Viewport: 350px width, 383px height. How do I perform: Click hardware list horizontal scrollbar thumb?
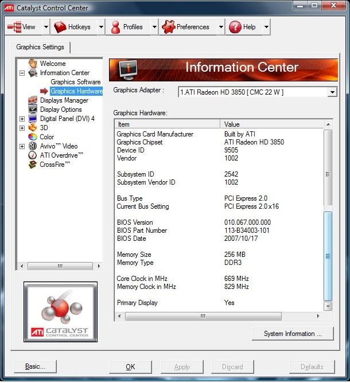tap(203, 316)
